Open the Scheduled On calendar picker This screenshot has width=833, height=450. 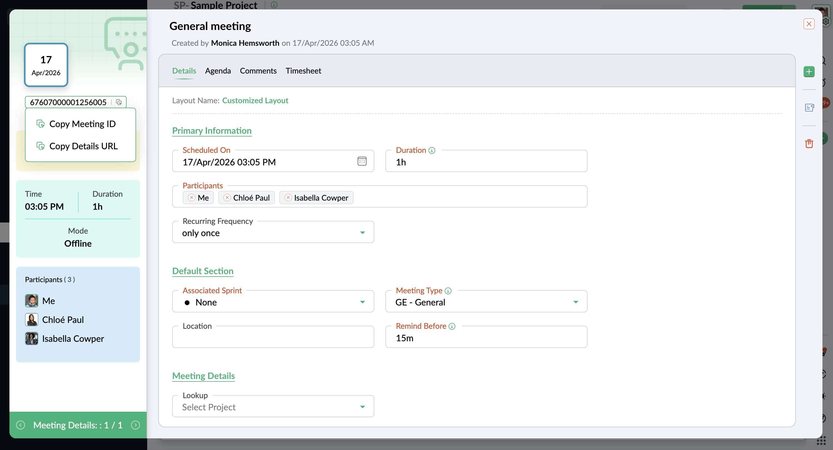[362, 161]
